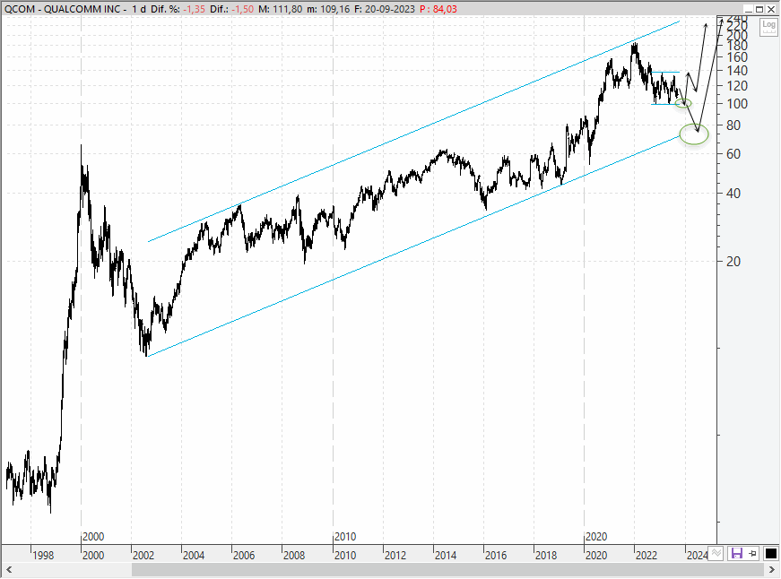Click the horizontal scrollbar thumb
This screenshot has height=579, width=781.
[447, 569]
